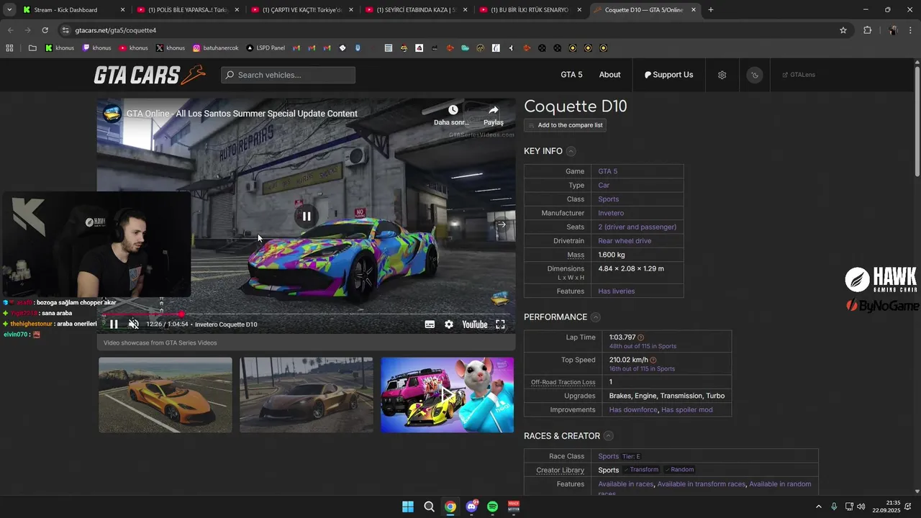The image size is (921, 518).
Task: Unmute the YouTube video
Action: [133, 324]
